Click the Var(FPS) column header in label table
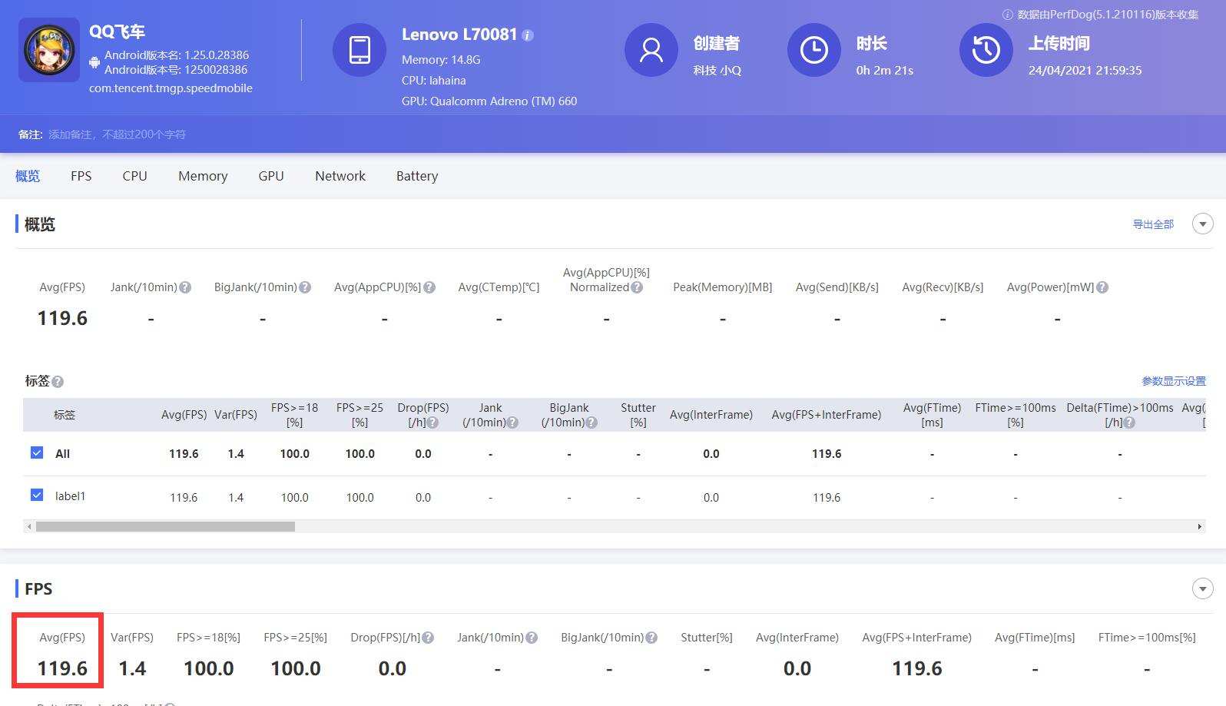This screenshot has width=1226, height=706. [236, 415]
